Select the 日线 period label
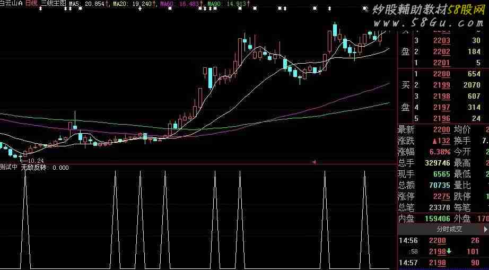This screenshot has height=270, width=489. coord(31,4)
